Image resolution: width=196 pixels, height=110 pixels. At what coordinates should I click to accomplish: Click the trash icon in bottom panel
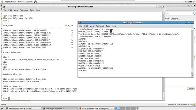click(x=138, y=108)
